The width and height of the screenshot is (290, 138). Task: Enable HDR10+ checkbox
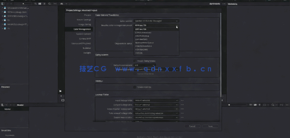pos(135,87)
